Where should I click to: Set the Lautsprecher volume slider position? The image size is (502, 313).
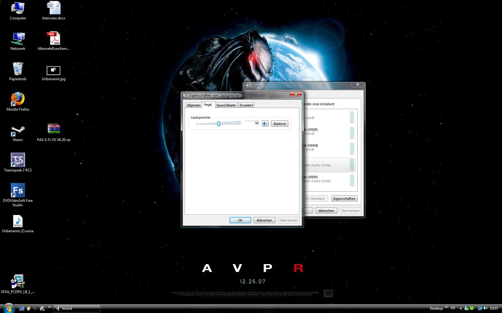(x=219, y=123)
